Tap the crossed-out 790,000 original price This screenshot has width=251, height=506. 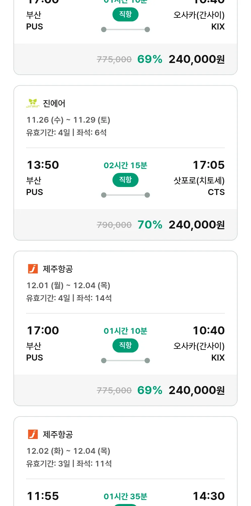114,225
